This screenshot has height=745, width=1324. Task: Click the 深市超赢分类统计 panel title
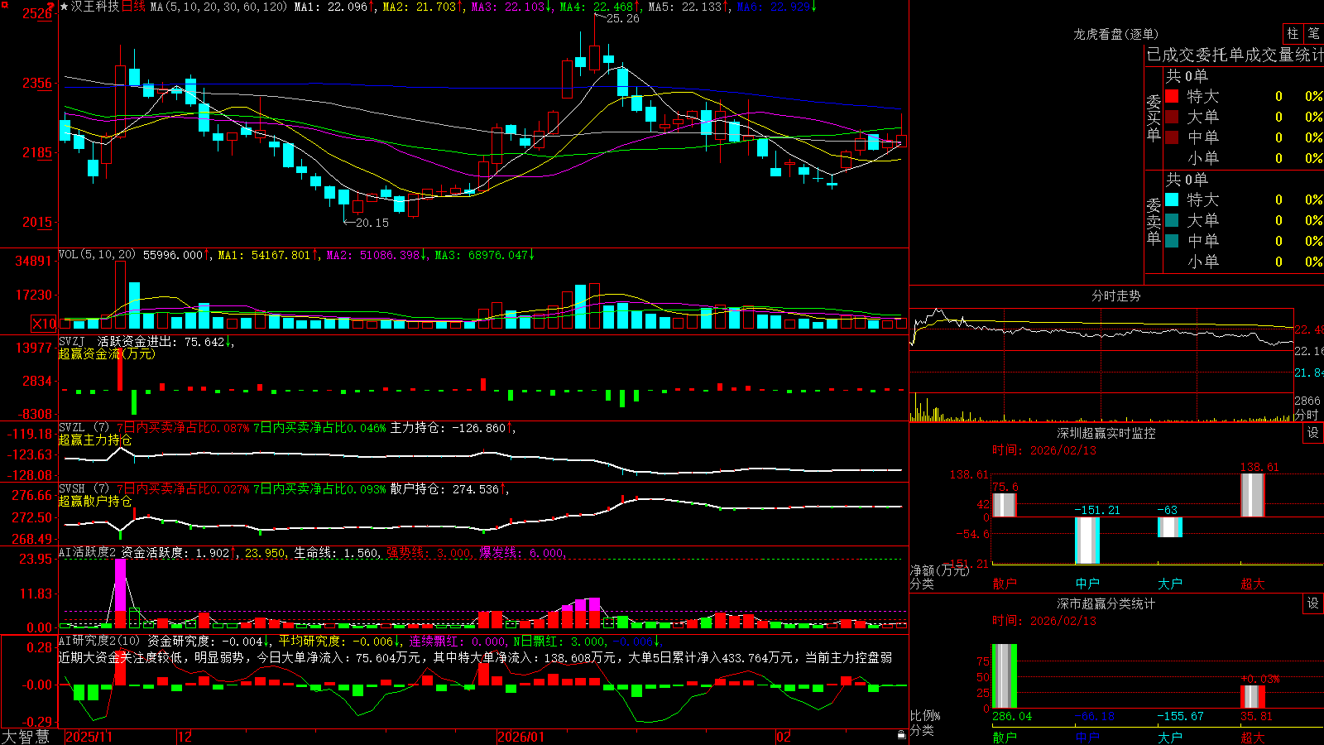point(1106,603)
